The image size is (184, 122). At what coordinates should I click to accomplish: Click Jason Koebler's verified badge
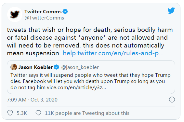click(x=57, y=67)
